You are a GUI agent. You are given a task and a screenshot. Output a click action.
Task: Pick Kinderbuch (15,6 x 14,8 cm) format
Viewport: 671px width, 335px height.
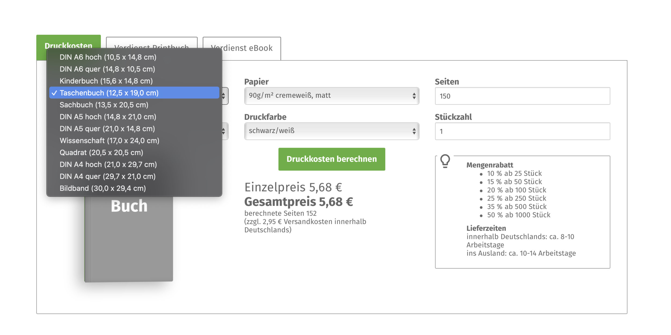[x=134, y=81]
